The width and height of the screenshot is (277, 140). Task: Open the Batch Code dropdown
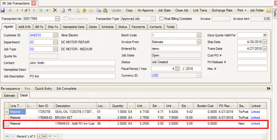pyautogui.click(x=199, y=35)
